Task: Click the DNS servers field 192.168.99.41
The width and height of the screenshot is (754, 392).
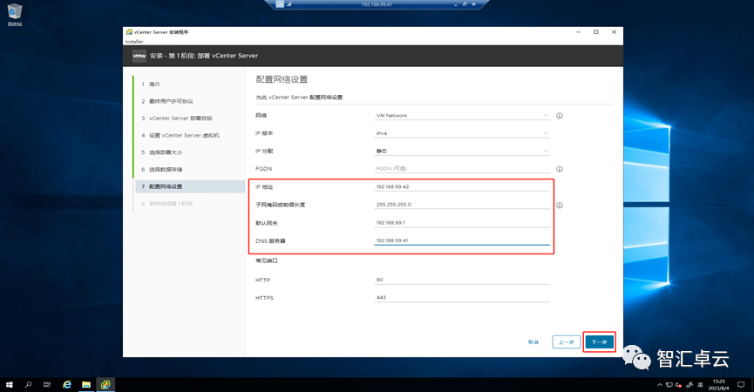Action: (x=462, y=240)
